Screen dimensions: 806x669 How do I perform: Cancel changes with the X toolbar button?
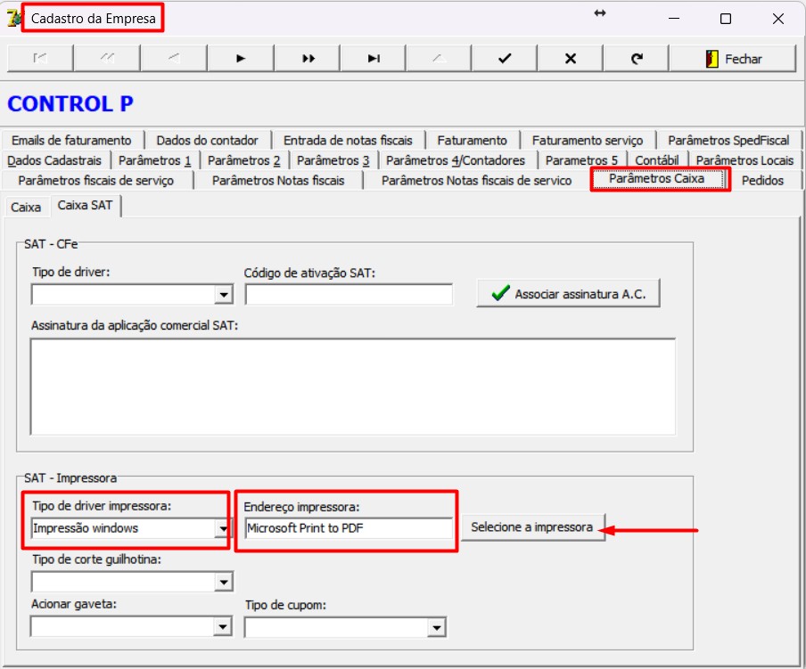click(x=570, y=59)
